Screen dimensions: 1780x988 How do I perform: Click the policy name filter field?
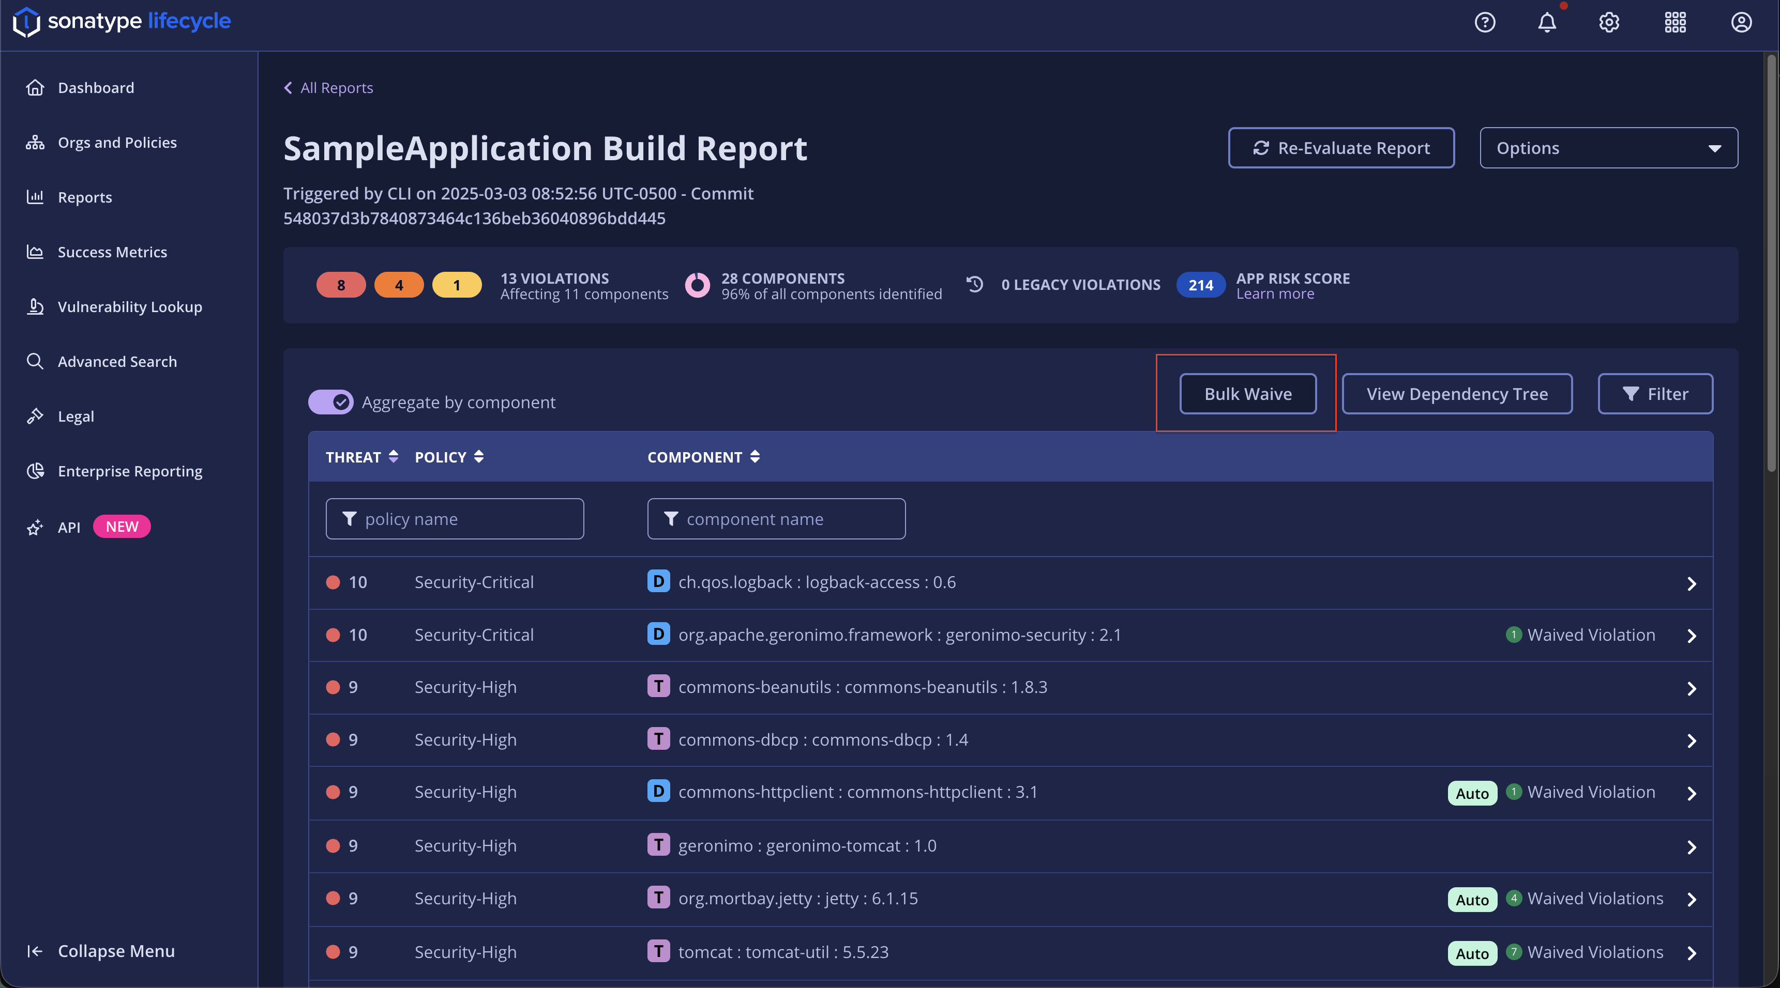(455, 518)
